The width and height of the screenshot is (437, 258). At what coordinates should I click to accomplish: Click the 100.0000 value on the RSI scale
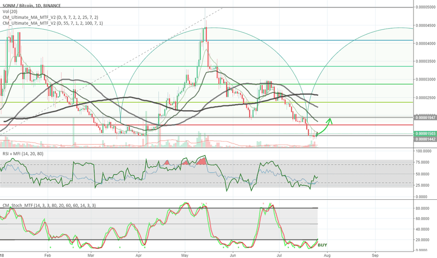[423, 151]
